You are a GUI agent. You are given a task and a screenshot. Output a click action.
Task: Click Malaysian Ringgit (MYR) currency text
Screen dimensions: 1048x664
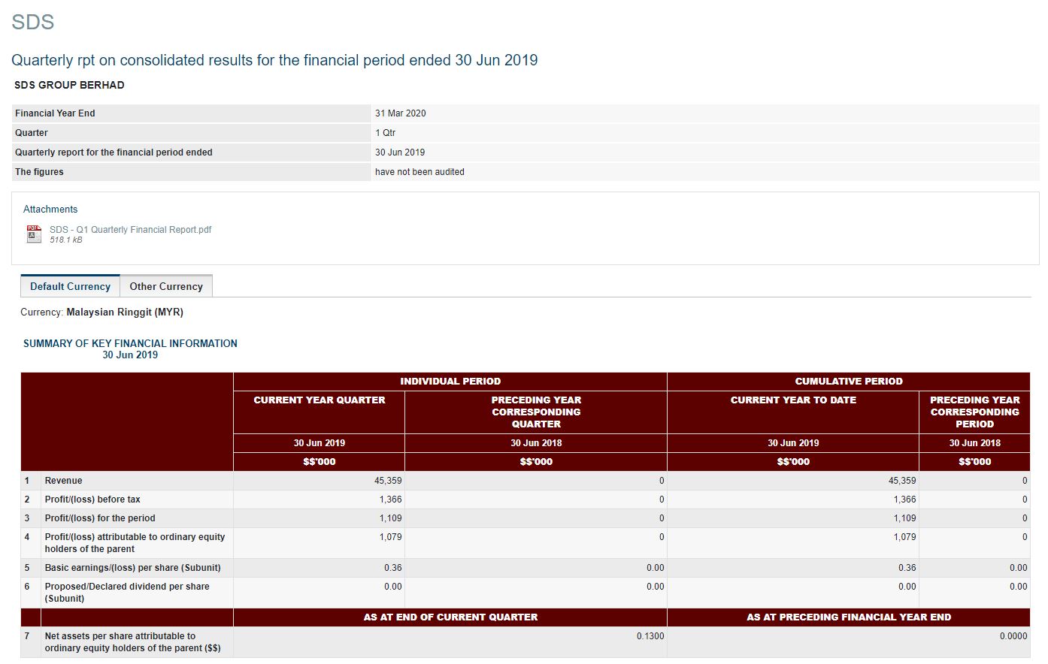125,312
